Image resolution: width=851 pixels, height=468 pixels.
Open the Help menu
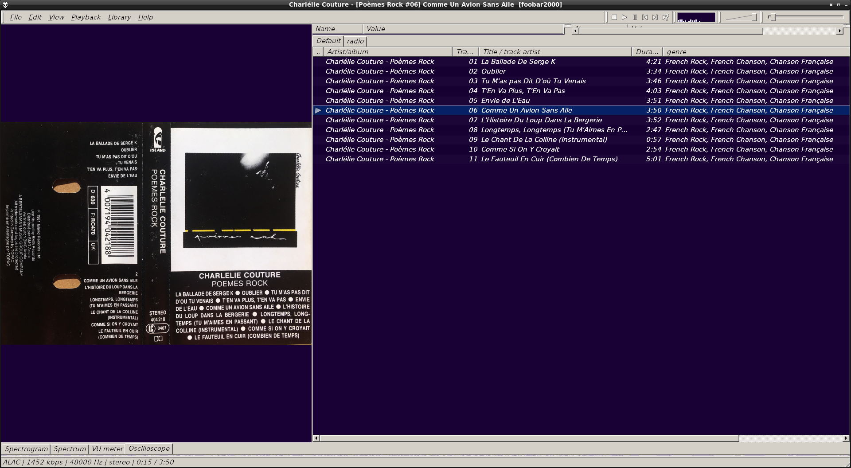tap(145, 17)
